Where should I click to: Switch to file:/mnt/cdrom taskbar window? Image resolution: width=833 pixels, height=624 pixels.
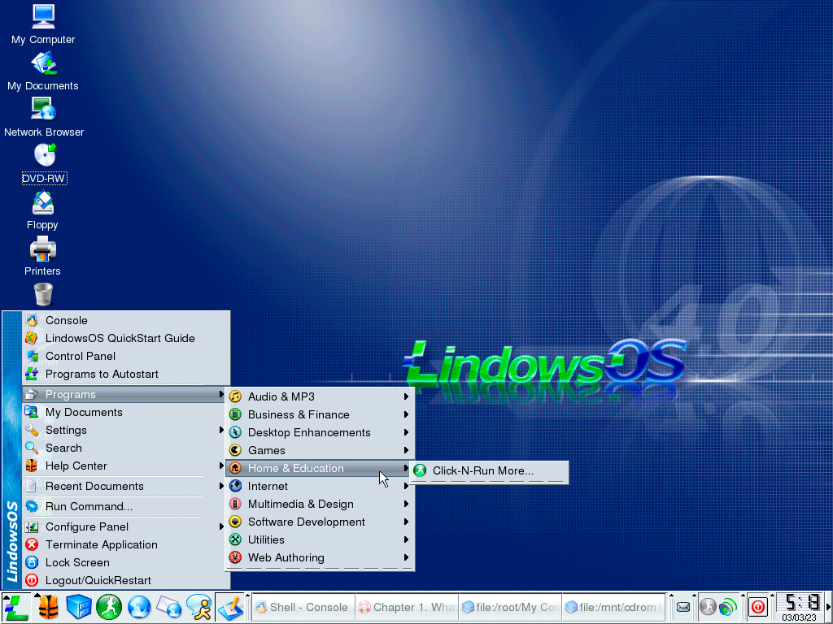(x=613, y=607)
